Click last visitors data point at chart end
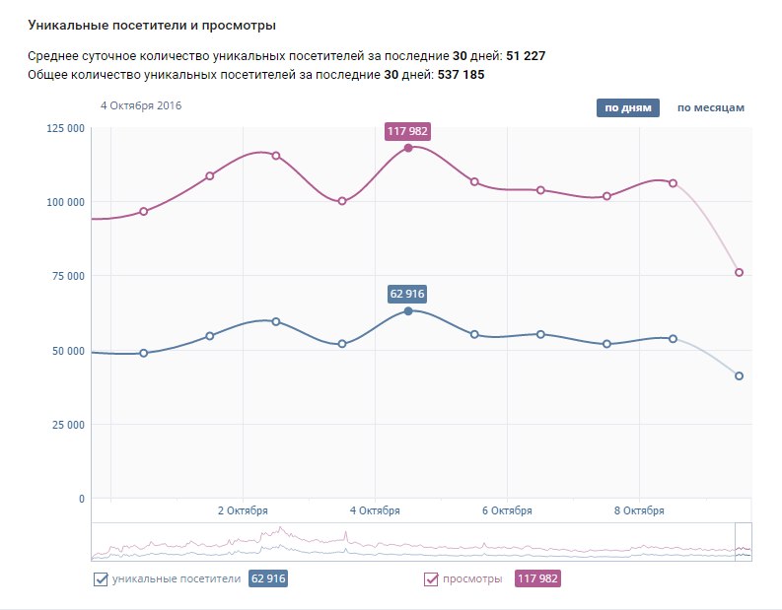782x610 pixels. (739, 375)
